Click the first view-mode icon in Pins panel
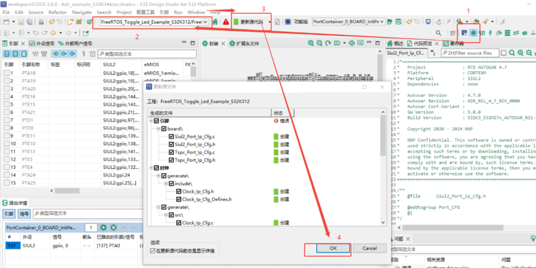 click(x=6, y=54)
